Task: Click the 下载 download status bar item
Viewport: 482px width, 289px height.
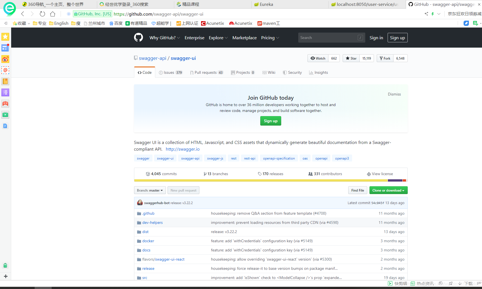Action: [x=466, y=283]
